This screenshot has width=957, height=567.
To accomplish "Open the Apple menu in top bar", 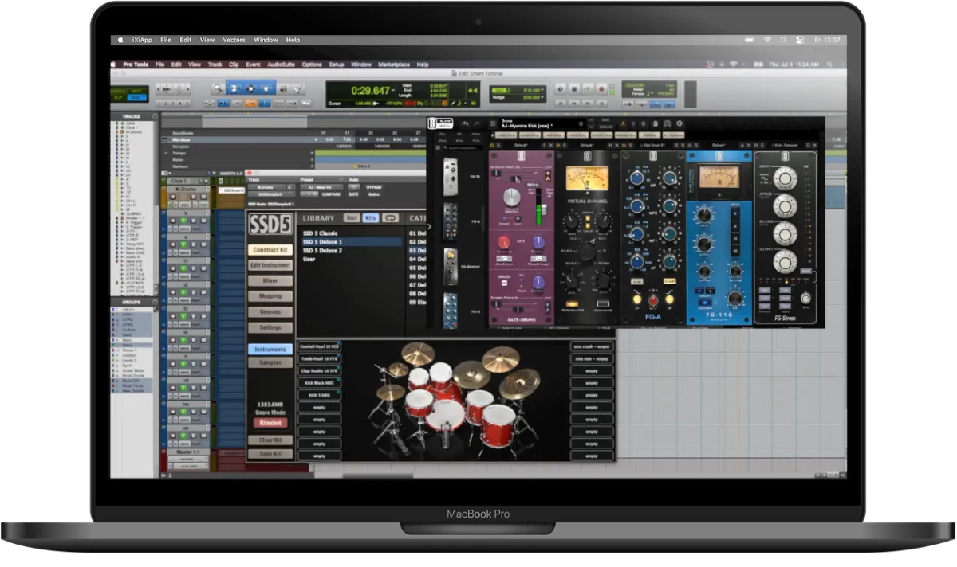I will tap(121, 40).
